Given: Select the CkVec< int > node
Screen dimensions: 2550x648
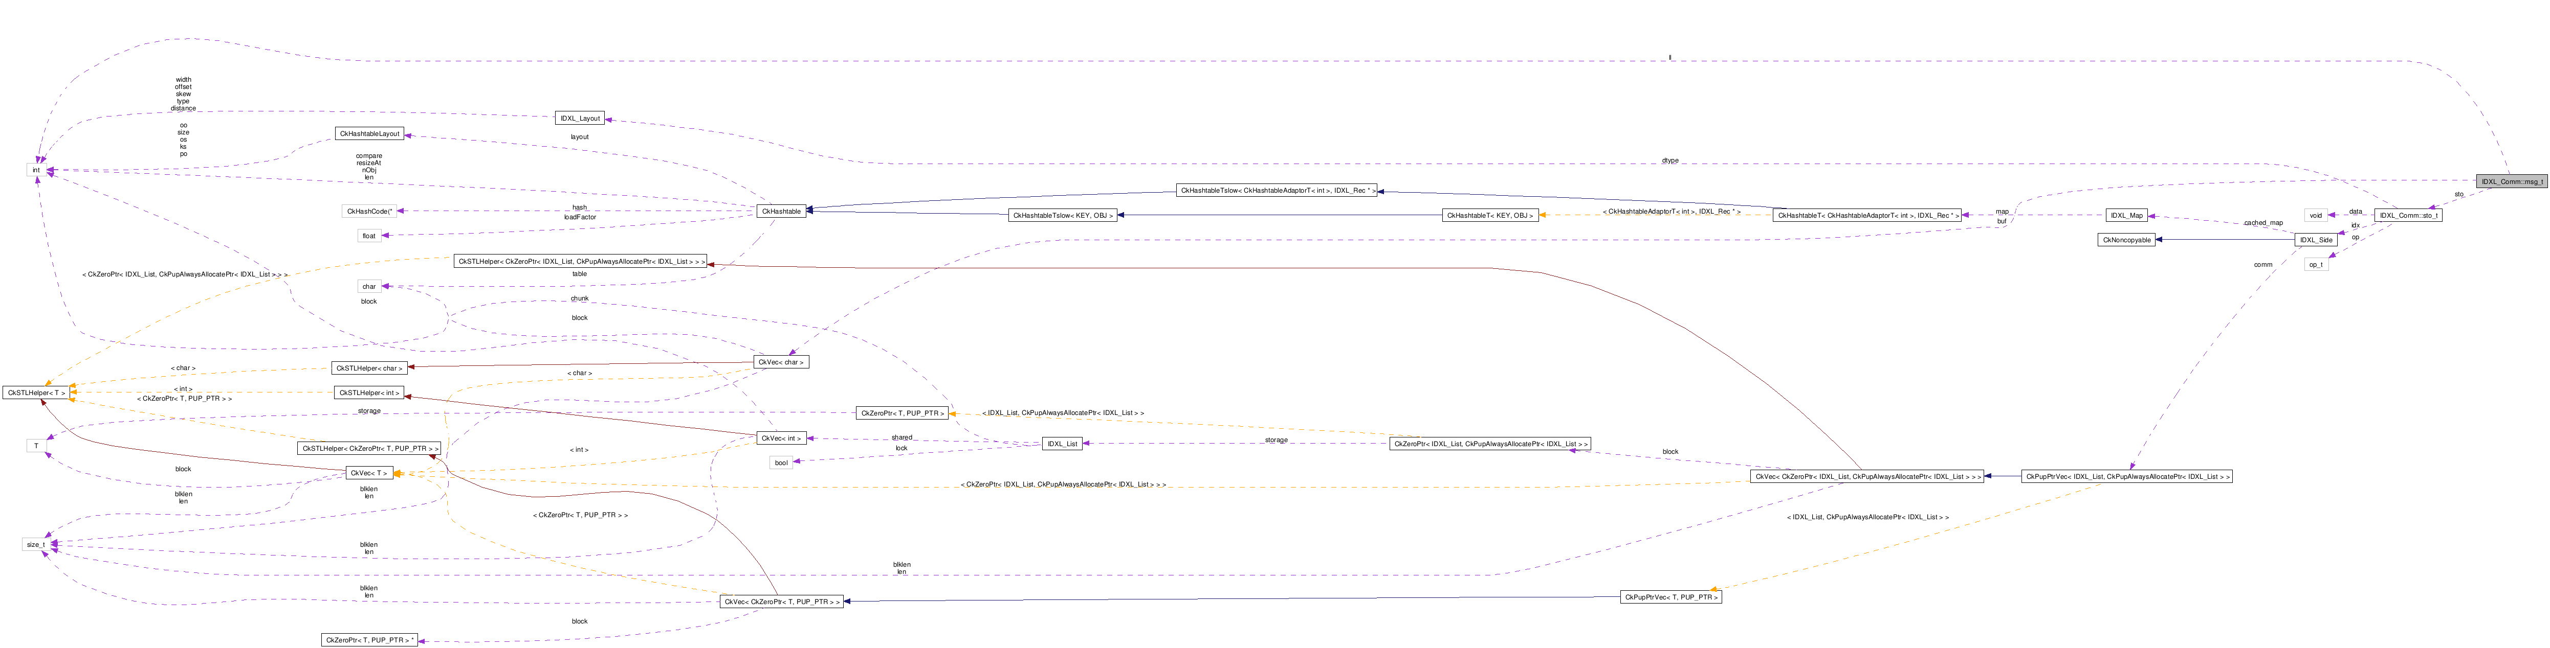Looking at the screenshot, I should pos(781,438).
